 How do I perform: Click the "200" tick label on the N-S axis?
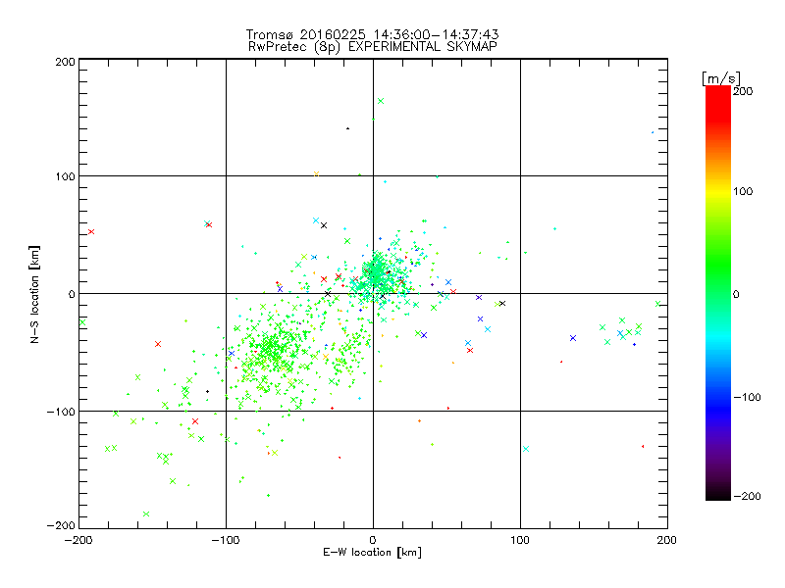pyautogui.click(x=65, y=62)
